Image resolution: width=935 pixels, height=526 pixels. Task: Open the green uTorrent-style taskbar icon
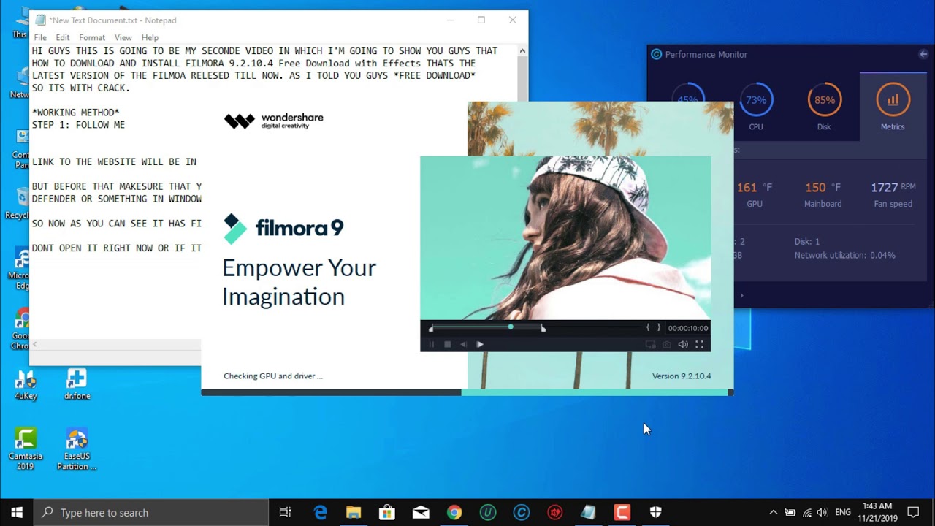pos(487,512)
